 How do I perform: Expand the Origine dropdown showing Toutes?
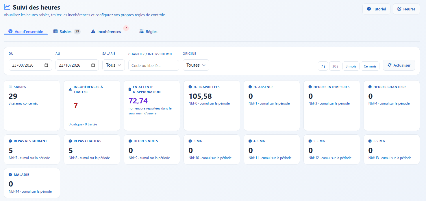pos(196,65)
